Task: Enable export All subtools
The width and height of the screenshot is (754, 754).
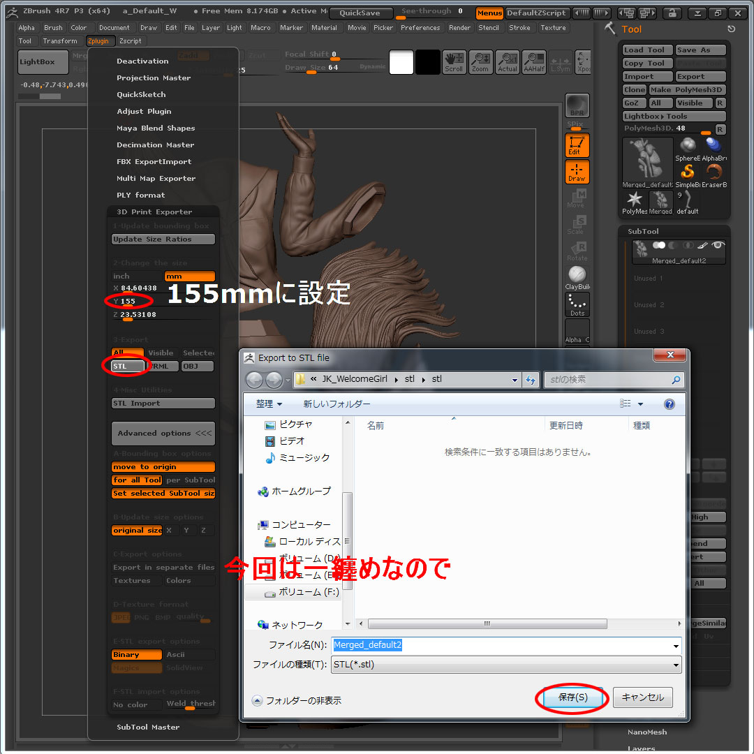Action: click(128, 353)
